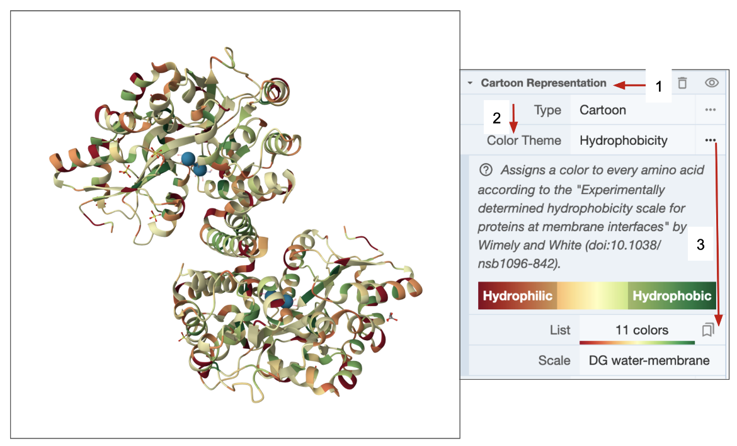
Task: Click the Color Theme row label
Action: click(x=523, y=140)
